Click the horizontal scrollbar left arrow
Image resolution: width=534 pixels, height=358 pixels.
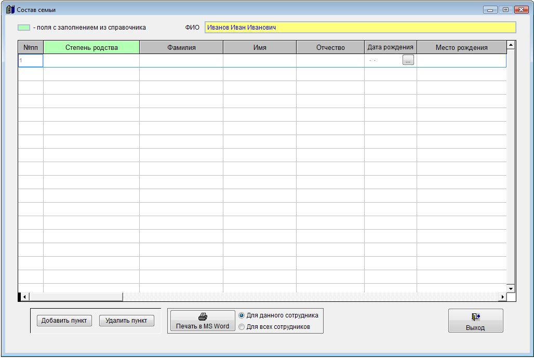(24, 297)
